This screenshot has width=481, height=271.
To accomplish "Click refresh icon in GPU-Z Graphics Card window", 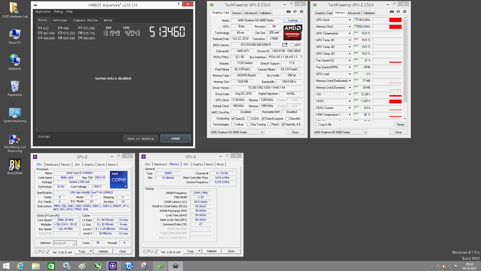I will click(295, 12).
